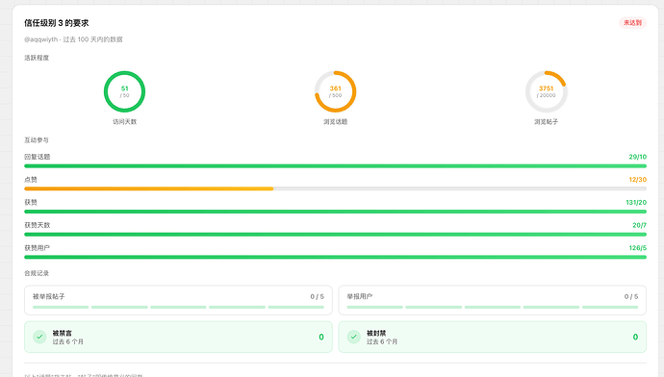Click the username text @aqqwiyth
The image size is (664, 377).
41,39
